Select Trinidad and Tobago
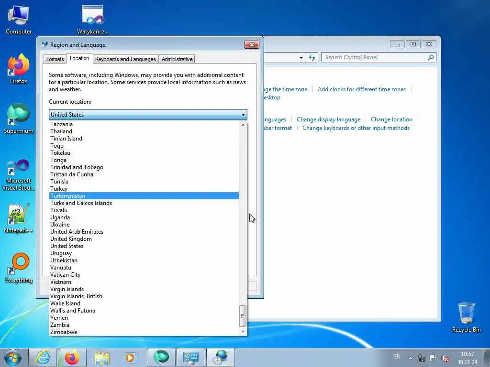The image size is (490, 367). (144, 167)
